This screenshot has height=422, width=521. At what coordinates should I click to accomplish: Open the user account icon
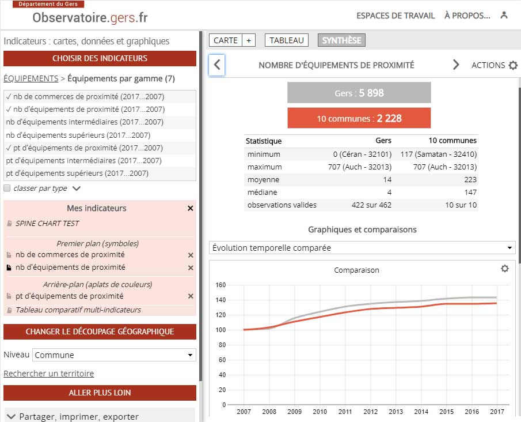click(504, 15)
